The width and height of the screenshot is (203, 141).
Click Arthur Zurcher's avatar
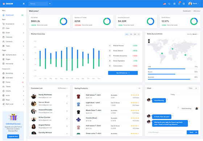(x=34, y=119)
